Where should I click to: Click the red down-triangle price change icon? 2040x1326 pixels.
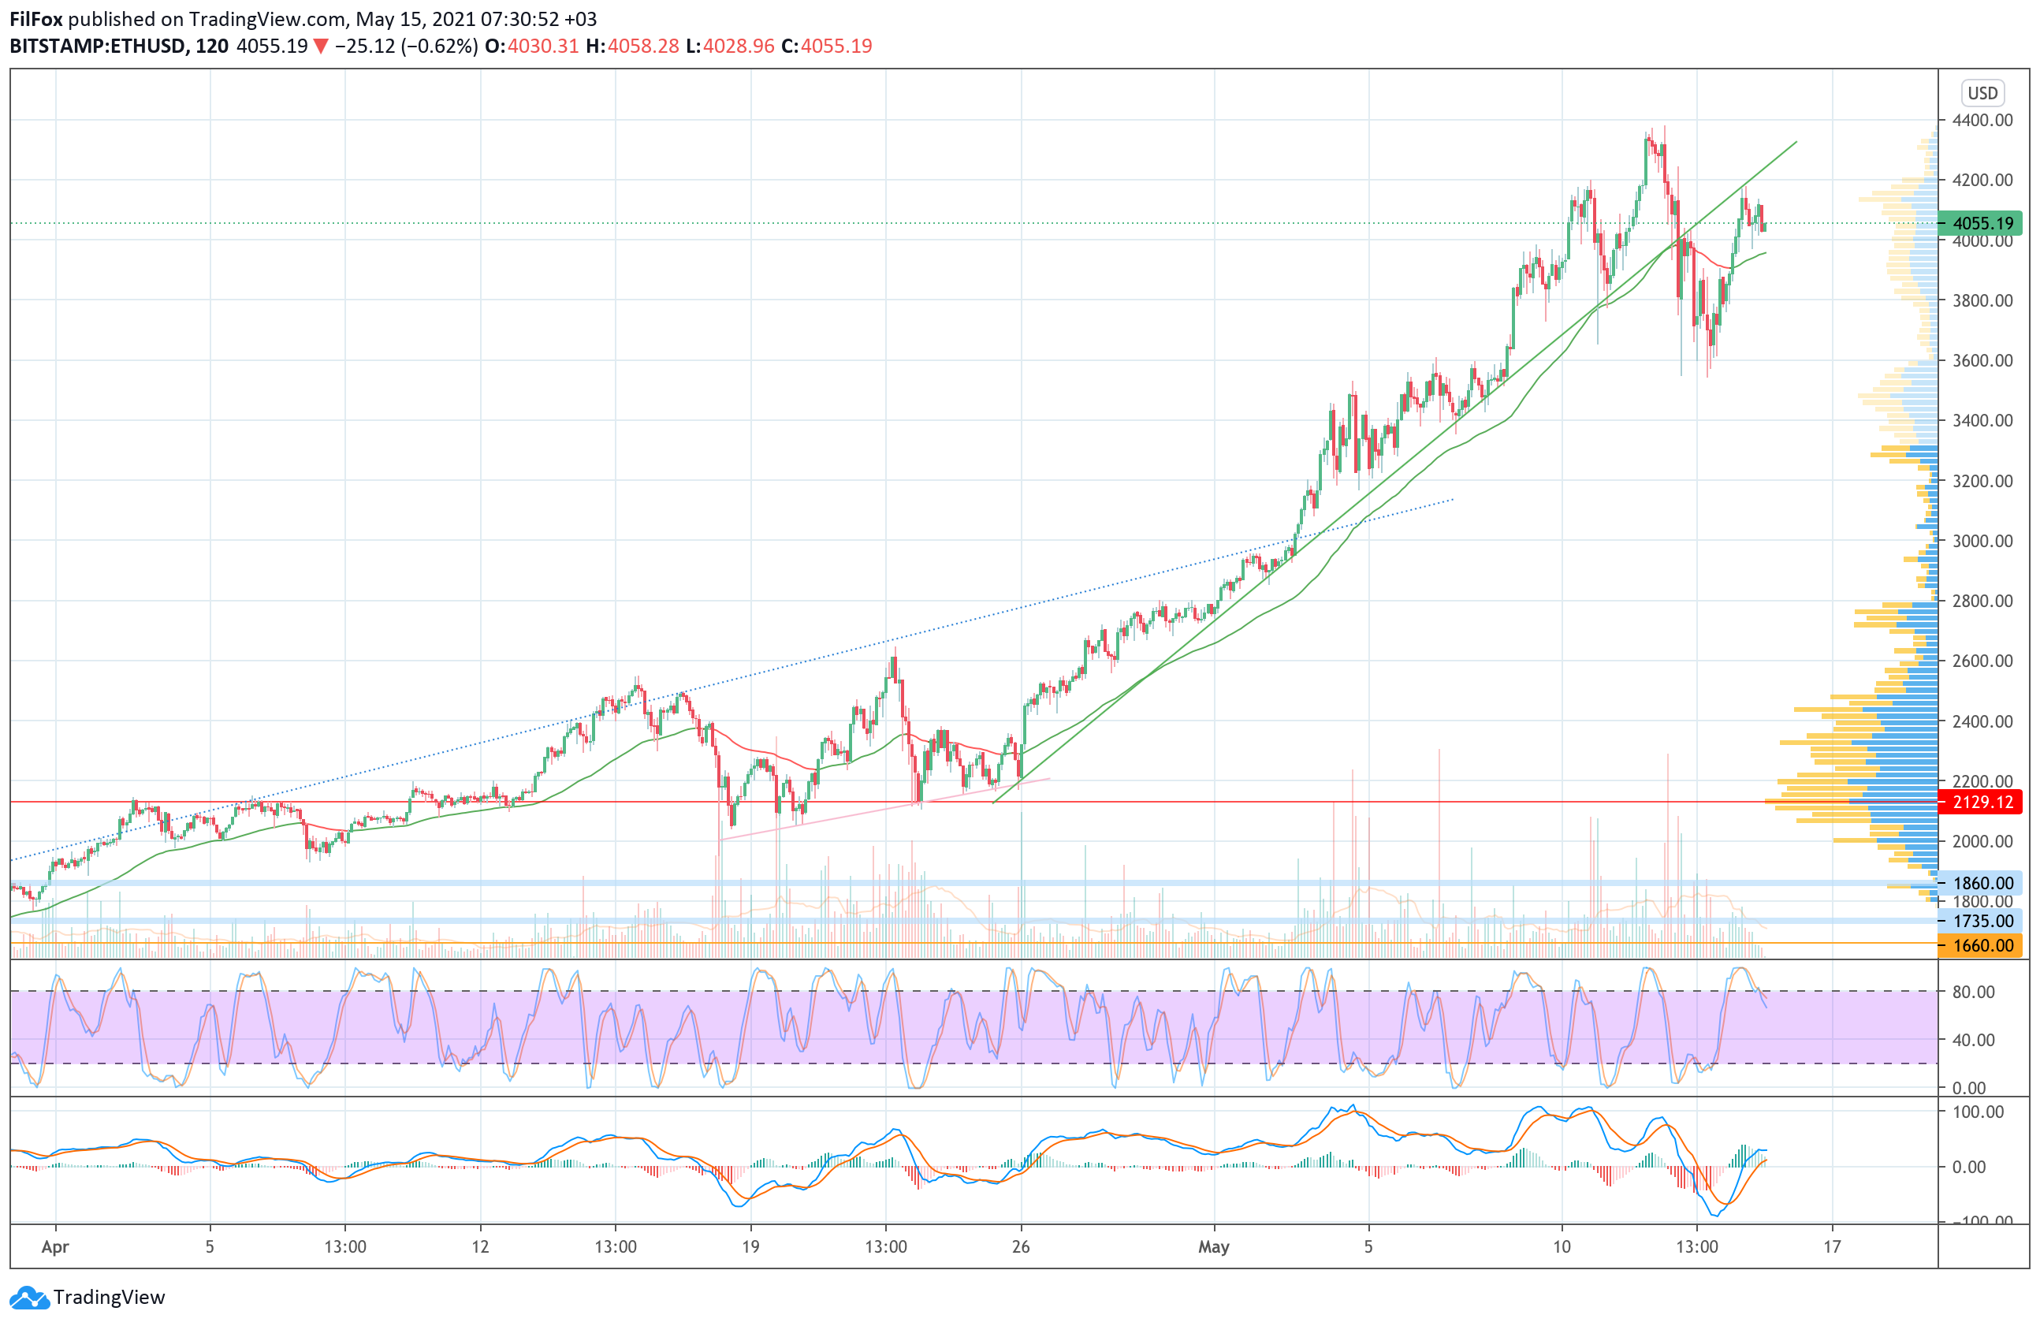[x=320, y=47]
